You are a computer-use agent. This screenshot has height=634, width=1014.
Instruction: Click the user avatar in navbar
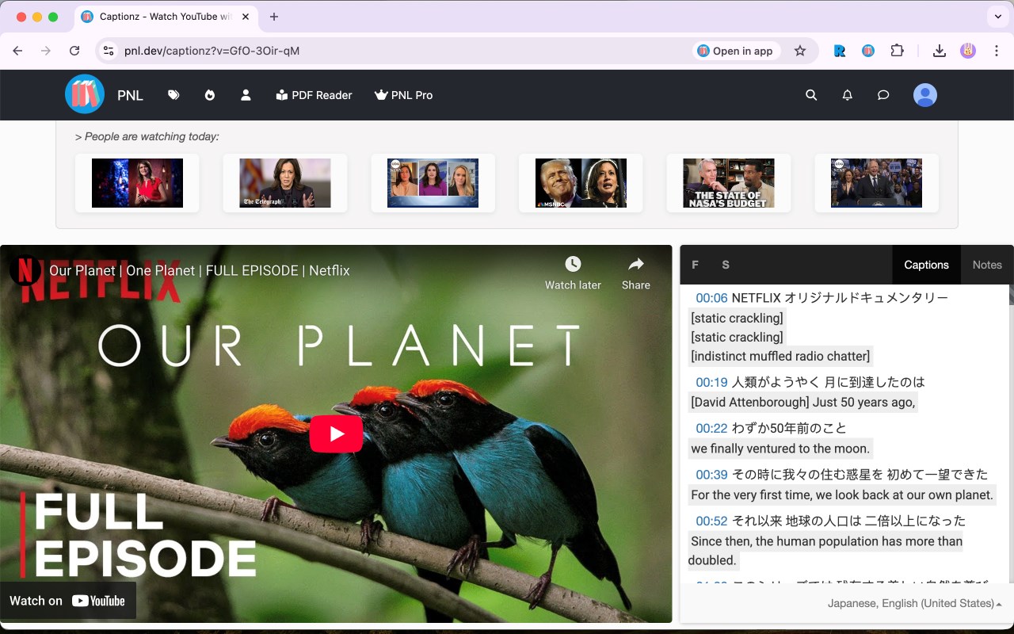[x=925, y=95]
